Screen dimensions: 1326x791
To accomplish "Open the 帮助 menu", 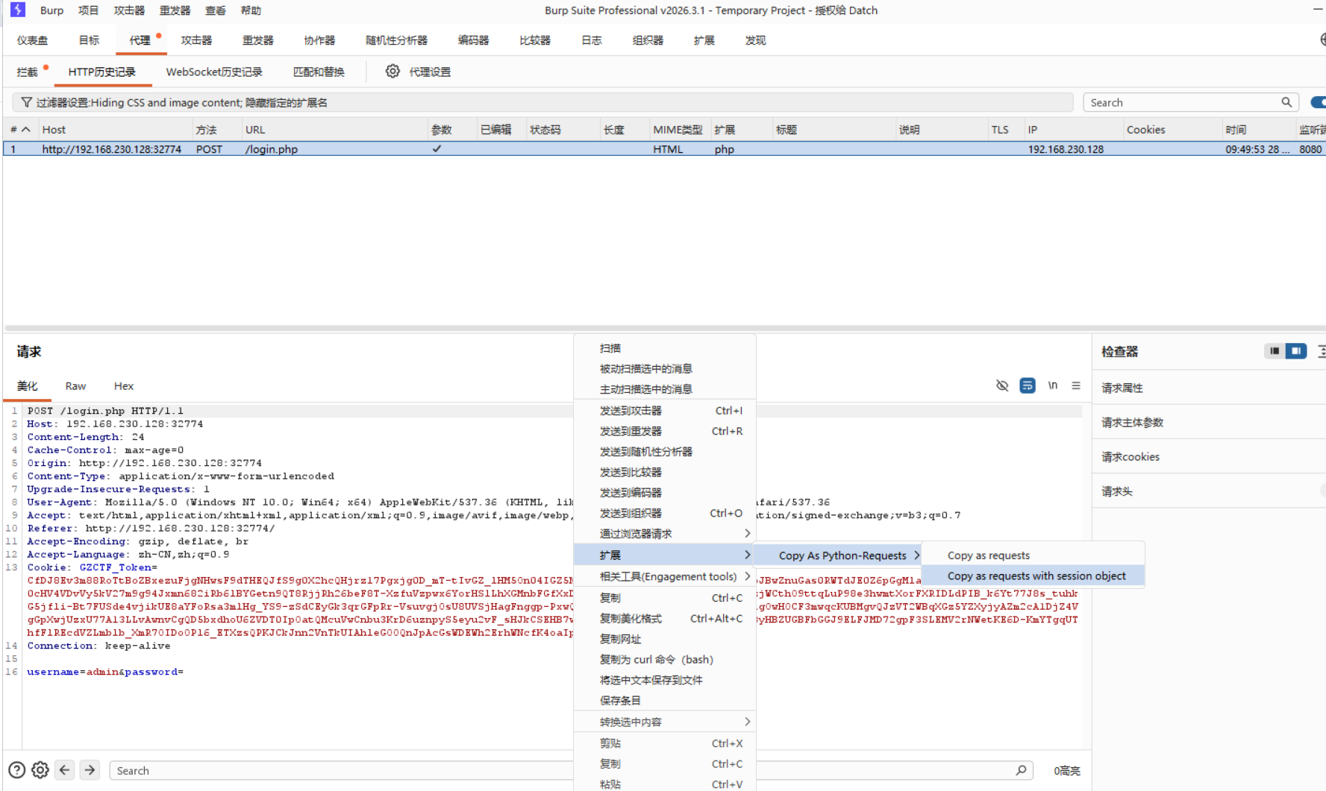I will point(251,10).
